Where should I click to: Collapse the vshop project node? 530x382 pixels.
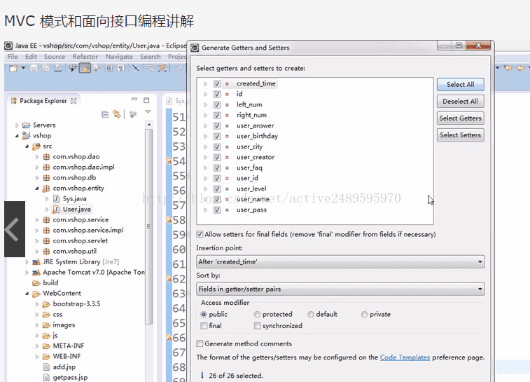[17, 136]
